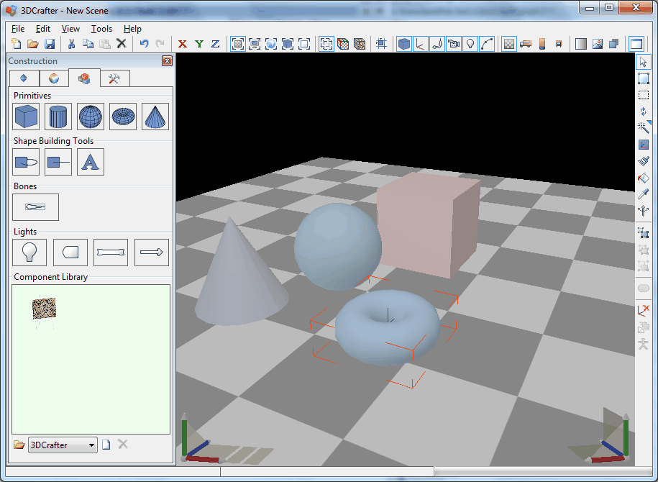Open the Edit menu

[x=43, y=29]
